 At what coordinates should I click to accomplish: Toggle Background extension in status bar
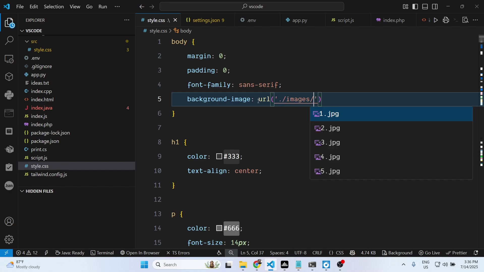tap(398, 253)
